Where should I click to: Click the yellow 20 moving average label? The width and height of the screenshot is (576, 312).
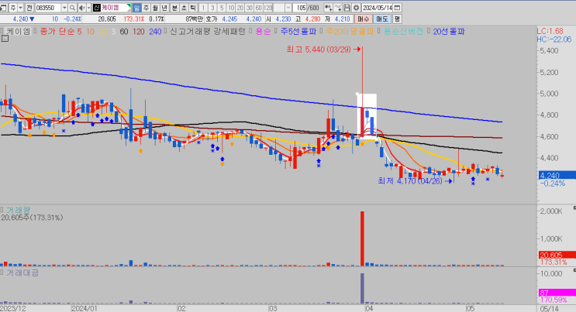click(103, 32)
